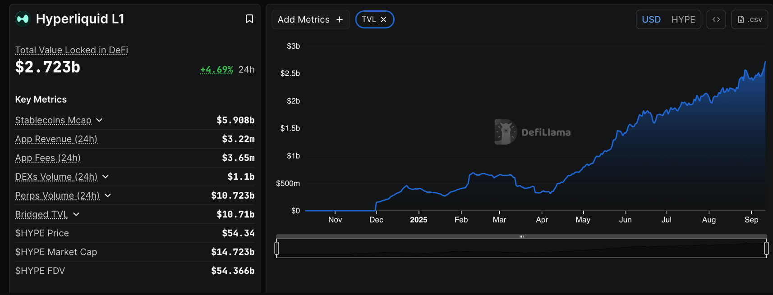Expand the Bridged TVL row
The image size is (773, 295).
pyautogui.click(x=76, y=214)
